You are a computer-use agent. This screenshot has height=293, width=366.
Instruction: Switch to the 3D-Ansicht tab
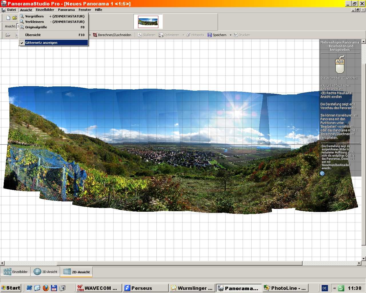point(46,272)
